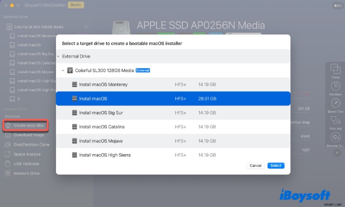
Task: Collapse the External Drive section in dialog
Action: pos(58,56)
